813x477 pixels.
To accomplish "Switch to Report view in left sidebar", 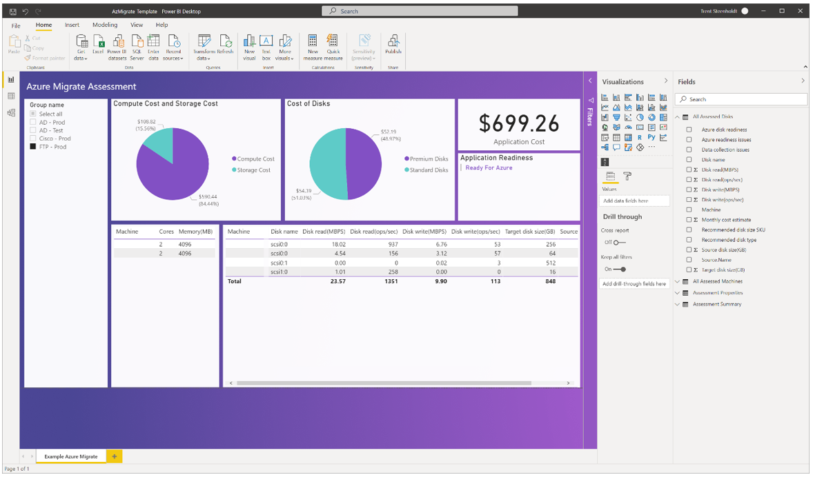I will click(11, 80).
